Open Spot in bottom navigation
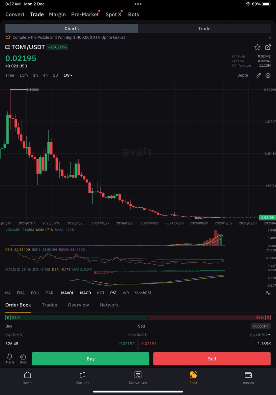276x395 pixels. pos(193,378)
